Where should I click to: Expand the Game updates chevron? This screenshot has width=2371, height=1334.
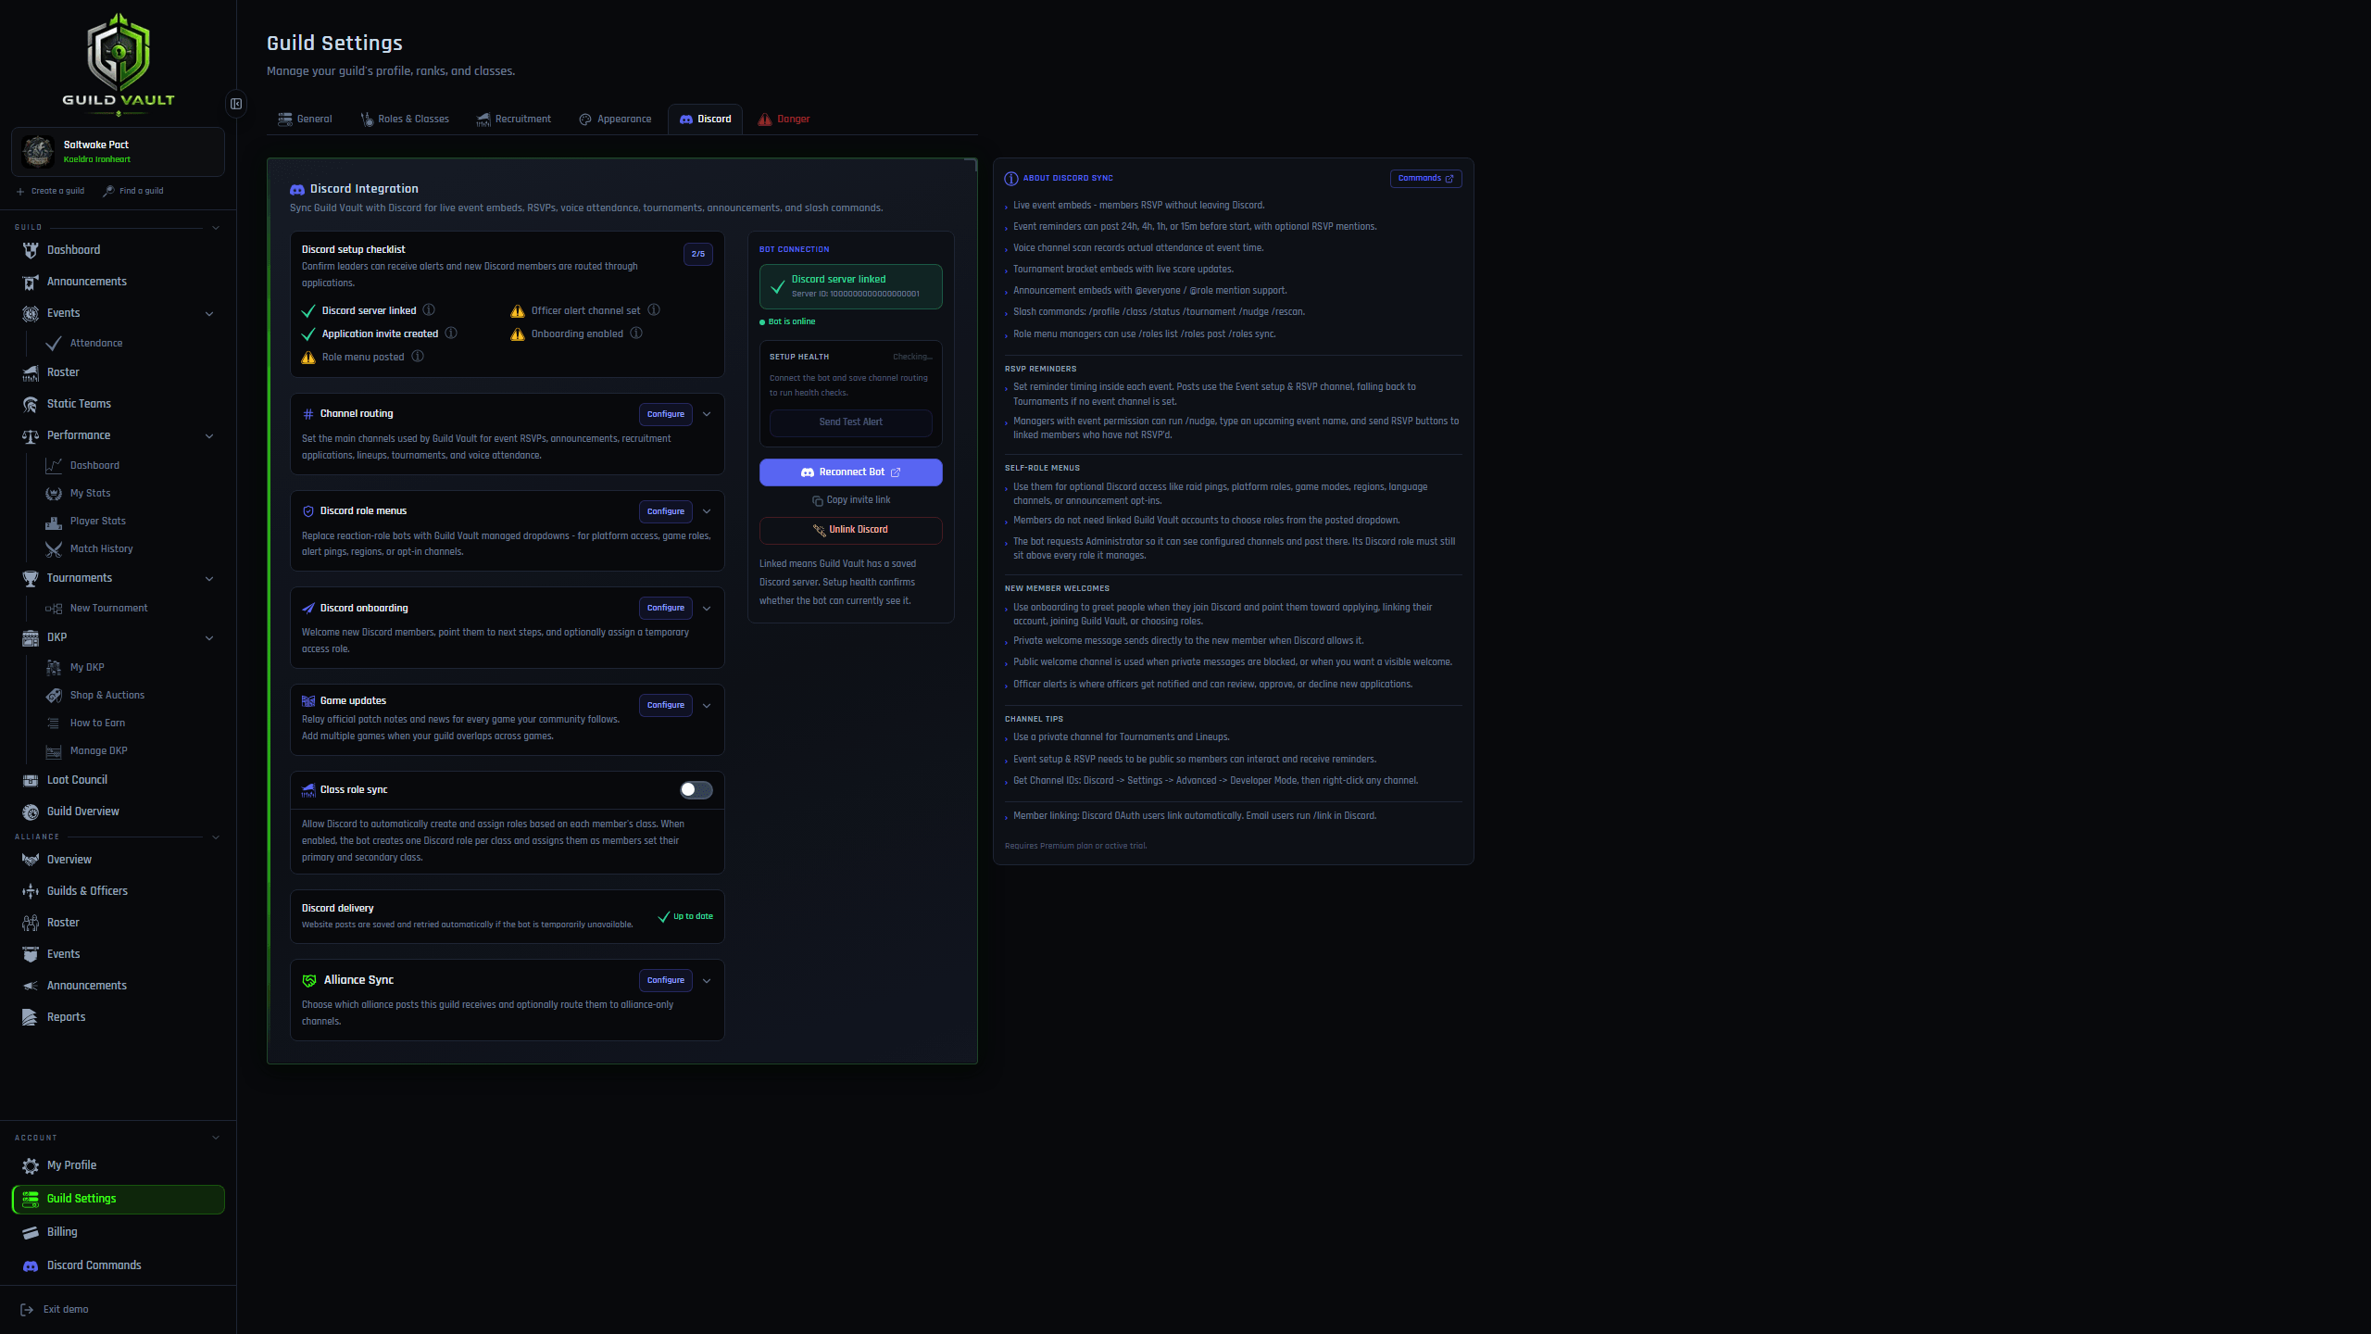(707, 706)
